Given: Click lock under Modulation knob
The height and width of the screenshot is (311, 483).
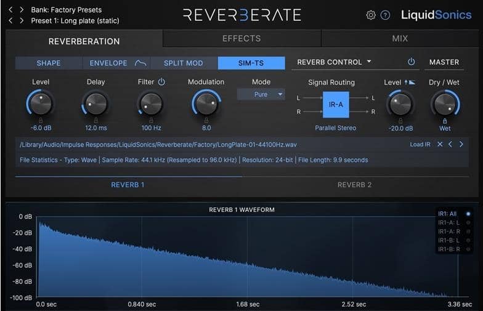Looking at the screenshot, I should pos(206,120).
